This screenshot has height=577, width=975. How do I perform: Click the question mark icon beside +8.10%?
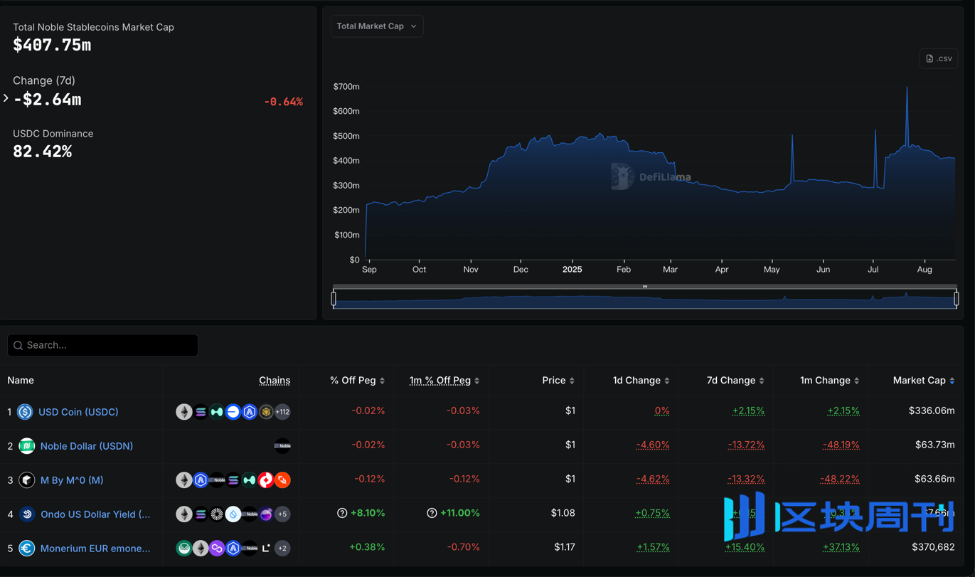(342, 513)
